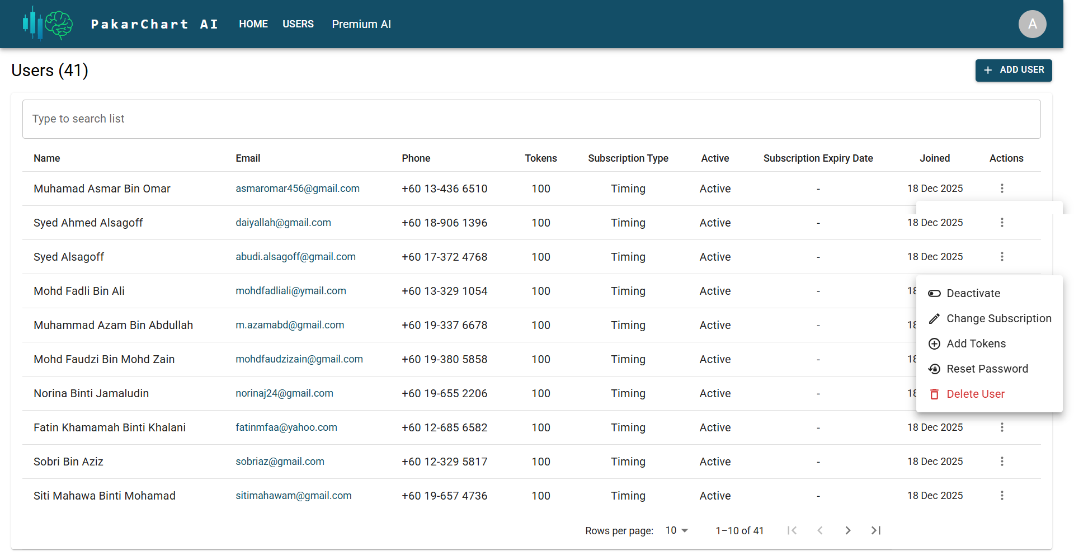Open actions menu for Fatin Khamamah Binti Khalani
This screenshot has width=1074, height=560.
coord(1002,427)
